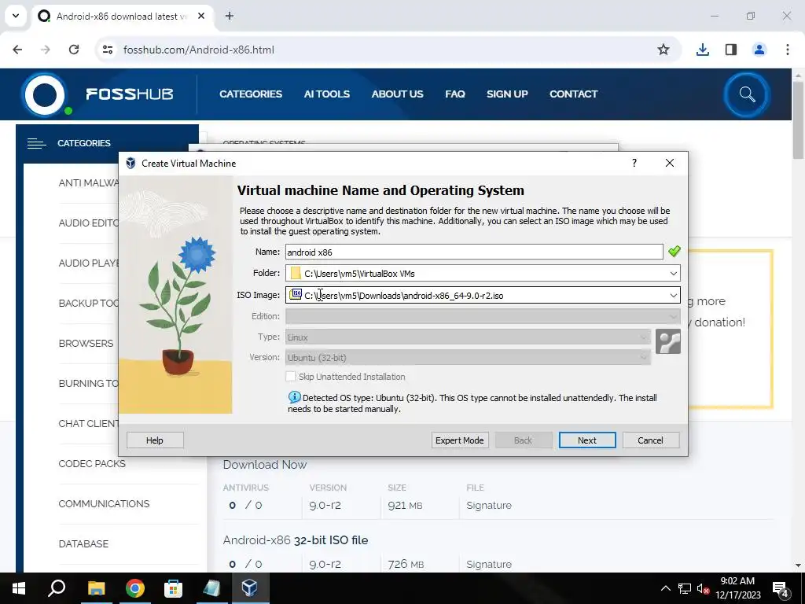Open the notification center icon
This screenshot has height=604, width=805.
tap(781, 588)
